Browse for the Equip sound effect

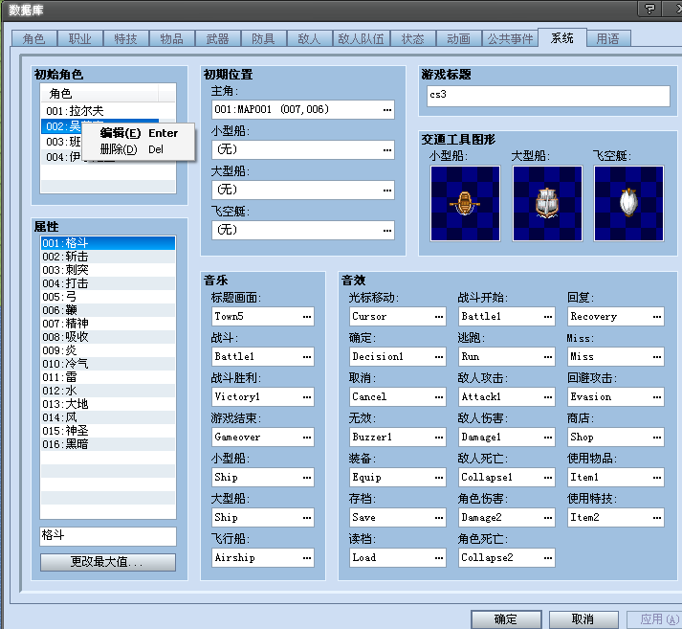[439, 477]
